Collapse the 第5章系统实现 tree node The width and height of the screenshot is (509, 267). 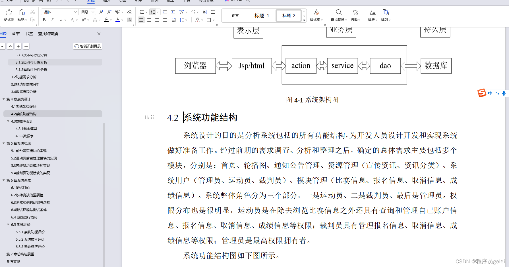click(x=4, y=143)
